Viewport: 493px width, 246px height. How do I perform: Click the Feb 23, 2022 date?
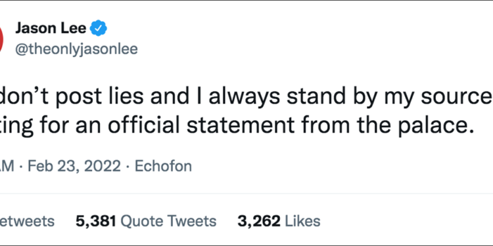pyautogui.click(x=74, y=166)
